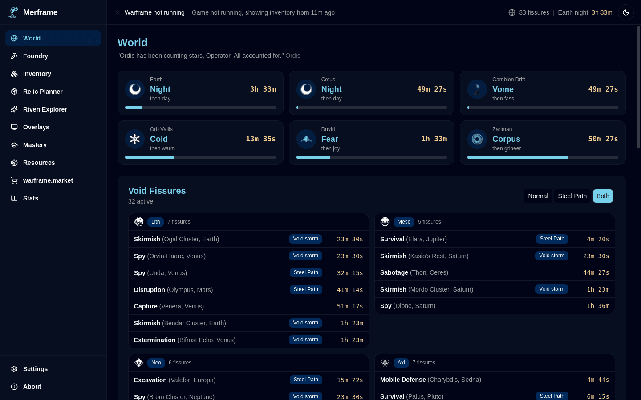
Task: Open Riven Explorer
Action: [x=53, y=109]
